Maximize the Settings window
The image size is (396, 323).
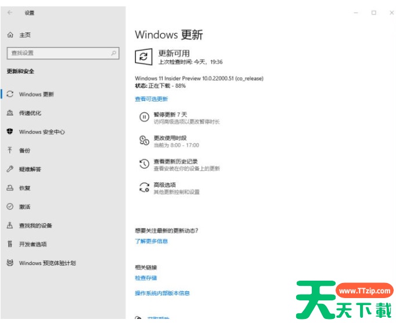point(374,13)
